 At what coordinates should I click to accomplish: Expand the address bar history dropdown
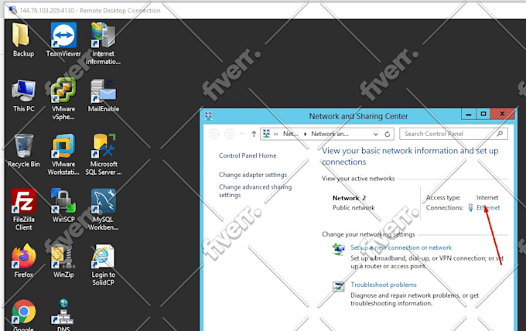tap(376, 134)
